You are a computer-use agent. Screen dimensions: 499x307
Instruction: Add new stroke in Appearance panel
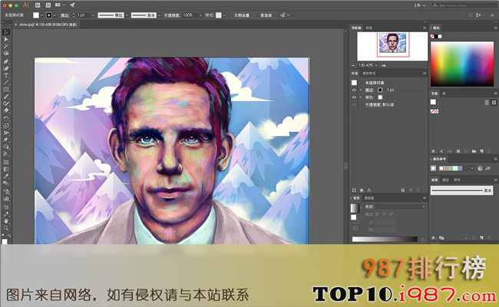click(x=354, y=190)
